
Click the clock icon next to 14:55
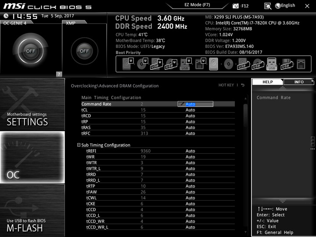[x=6, y=16]
